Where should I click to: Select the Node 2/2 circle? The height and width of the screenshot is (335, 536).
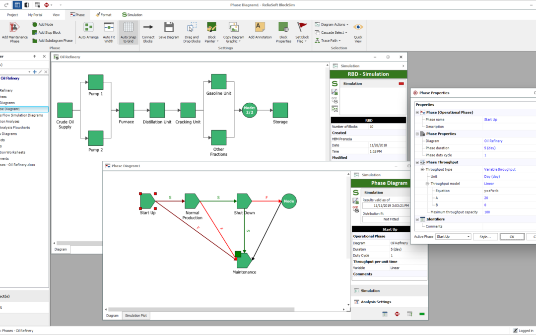point(250,110)
